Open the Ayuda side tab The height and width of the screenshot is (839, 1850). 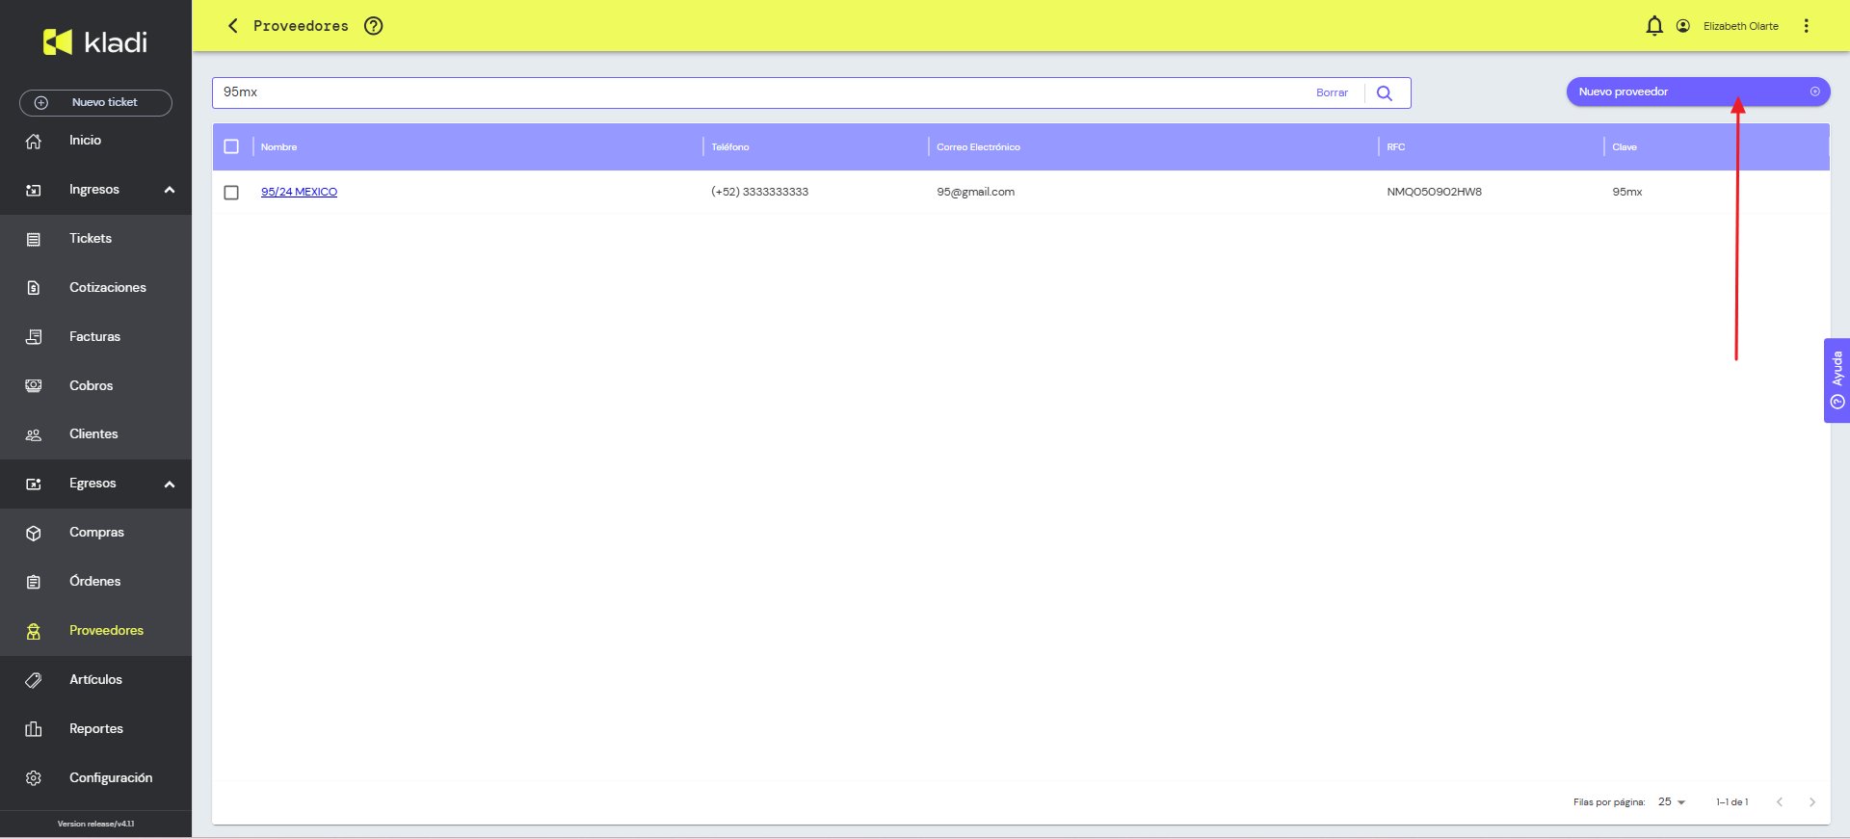tap(1837, 380)
